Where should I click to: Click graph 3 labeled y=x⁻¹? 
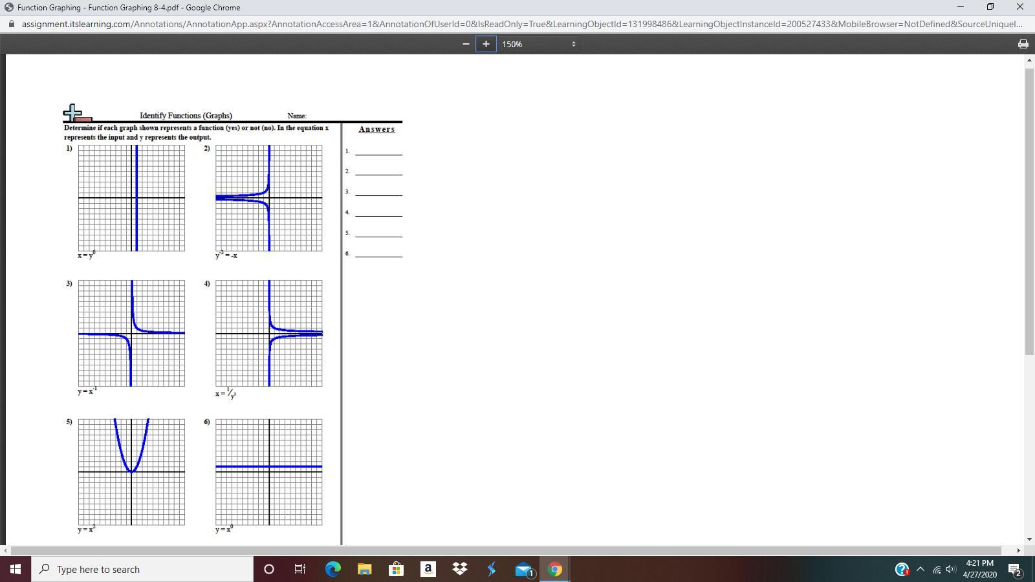pos(131,333)
